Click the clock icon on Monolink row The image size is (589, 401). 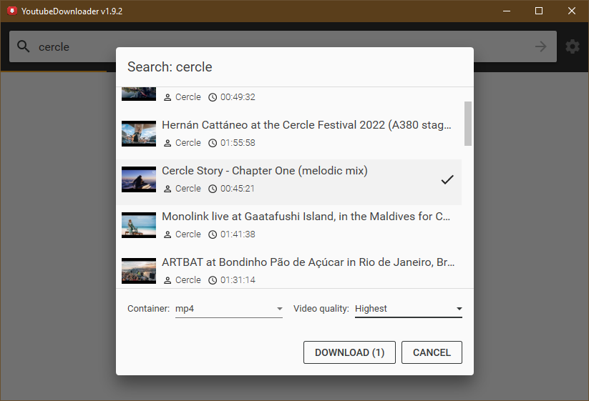(213, 234)
